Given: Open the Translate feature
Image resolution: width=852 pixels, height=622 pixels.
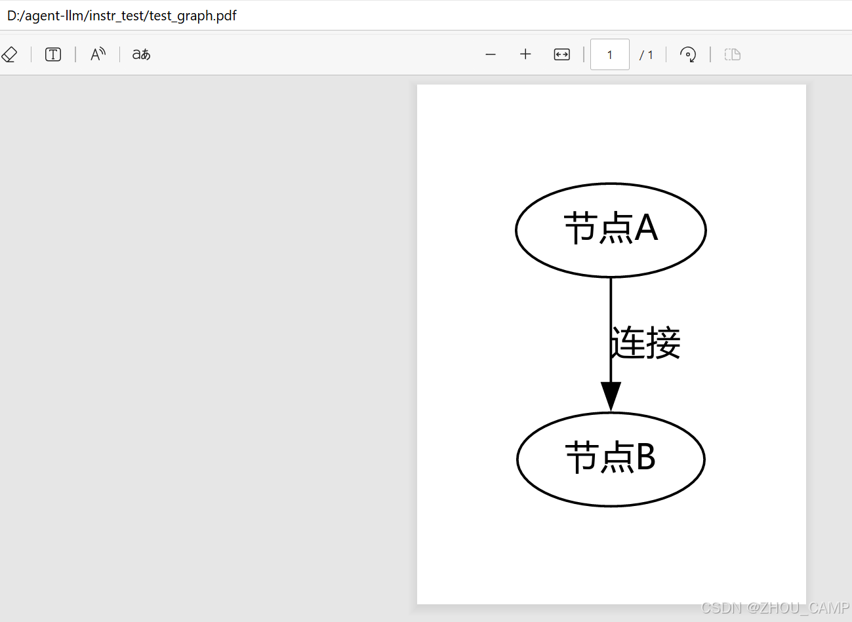Looking at the screenshot, I should (140, 54).
